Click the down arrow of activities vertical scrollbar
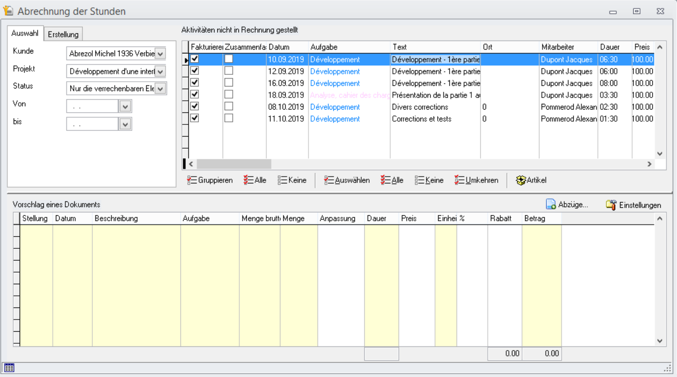The height and width of the screenshot is (377, 677). pyautogui.click(x=660, y=153)
